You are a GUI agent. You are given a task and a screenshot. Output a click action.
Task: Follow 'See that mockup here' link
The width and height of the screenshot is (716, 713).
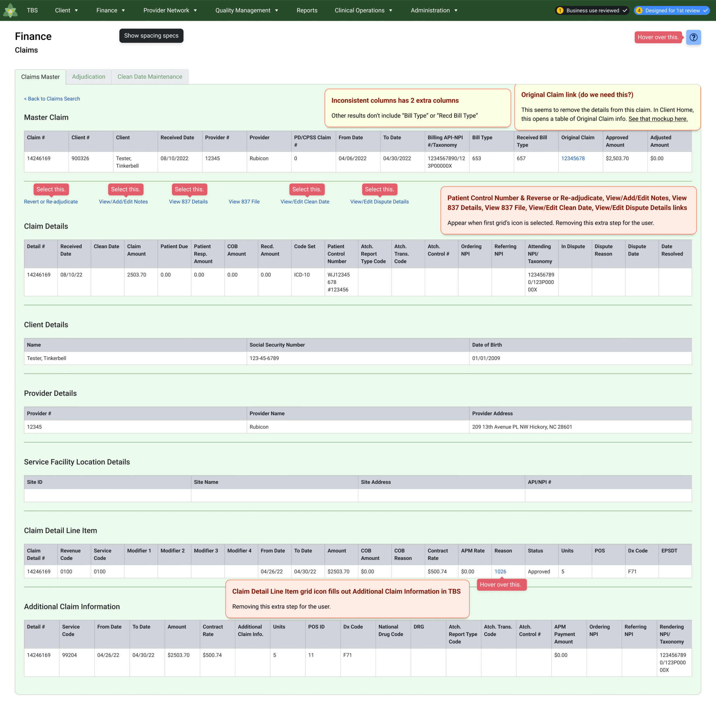[658, 119]
